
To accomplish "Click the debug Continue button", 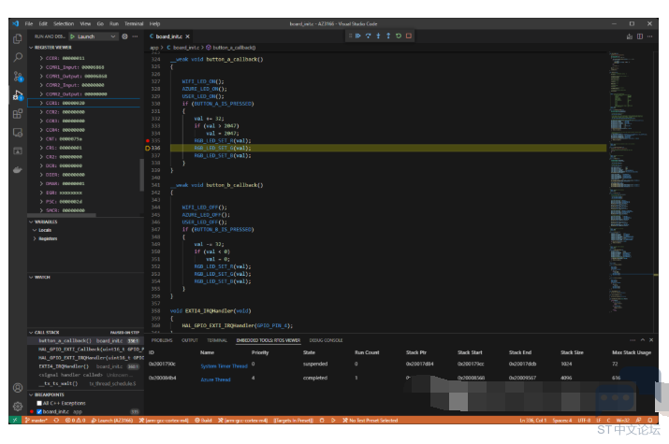I will click(358, 36).
